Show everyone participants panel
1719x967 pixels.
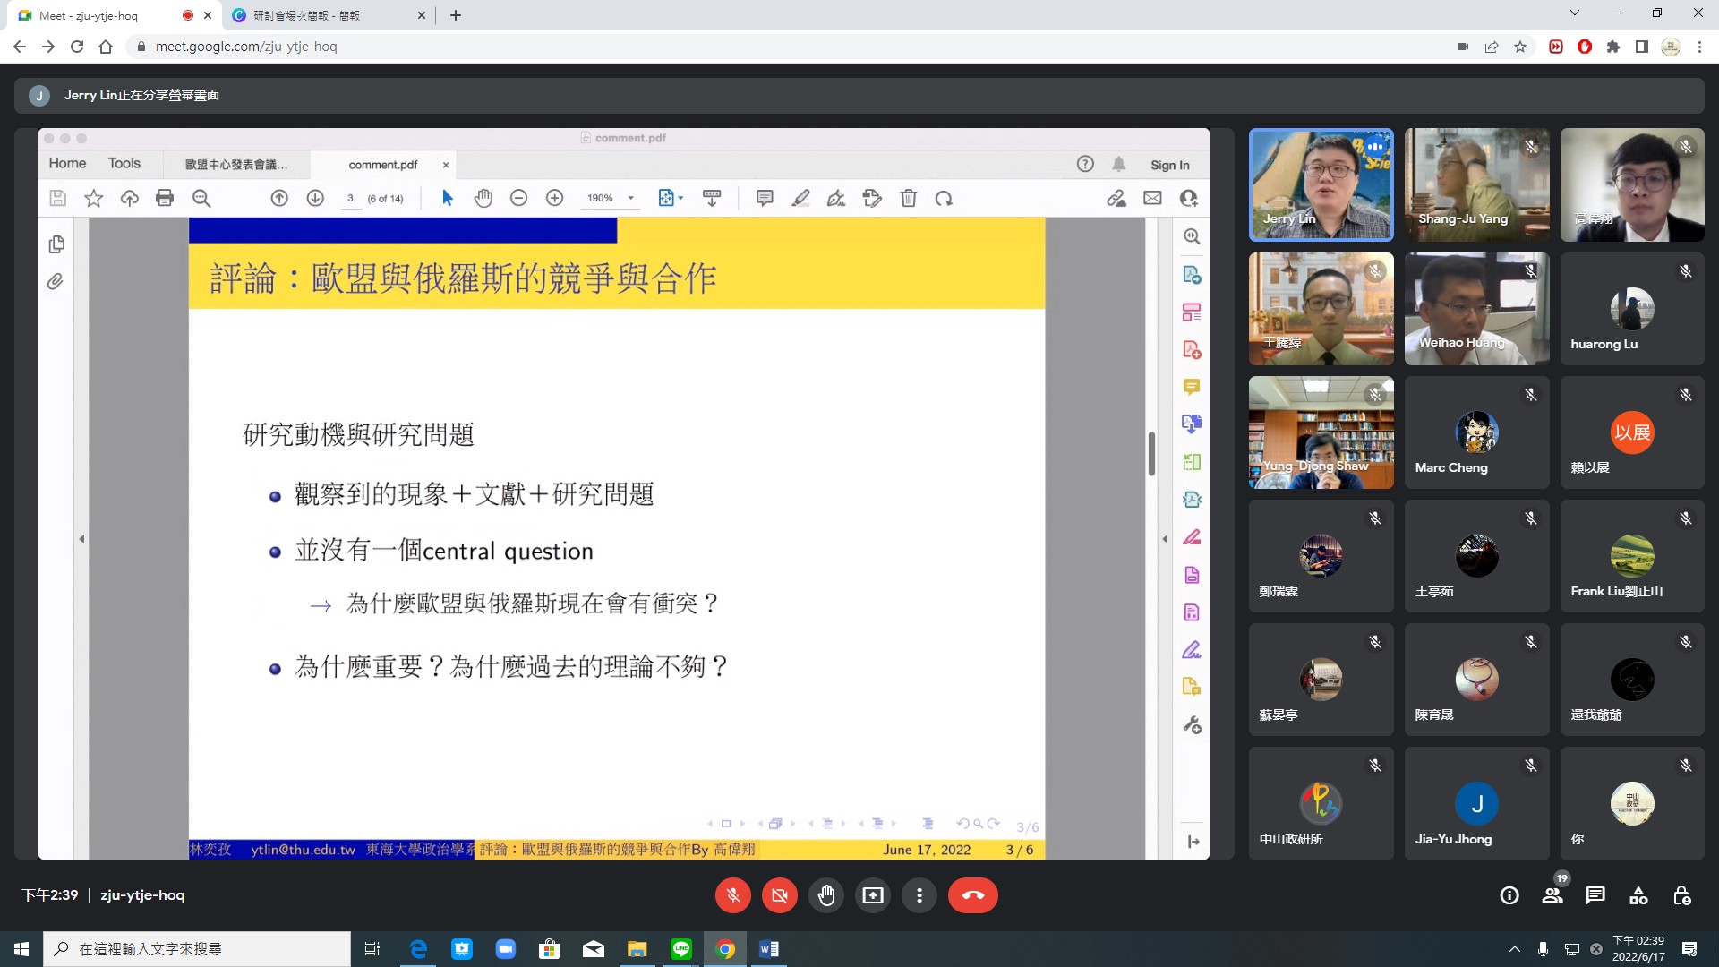coord(1552,895)
